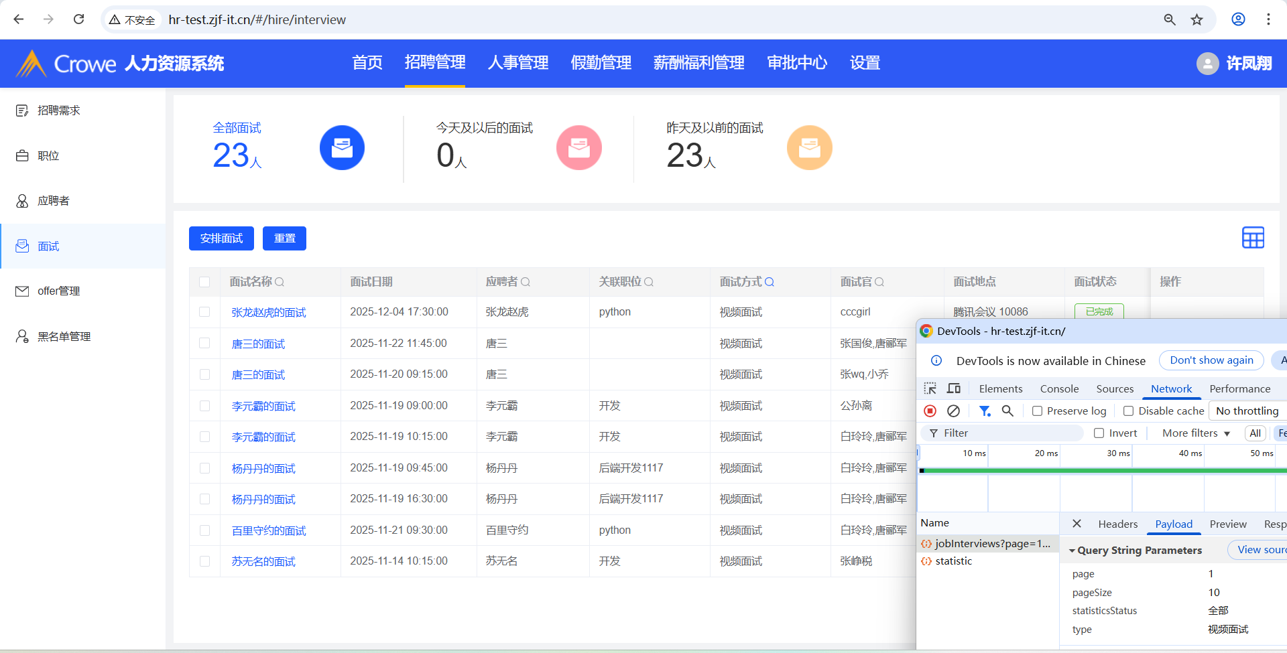Collapse Query String Parameters section
This screenshot has width=1287, height=653.
click(1072, 551)
